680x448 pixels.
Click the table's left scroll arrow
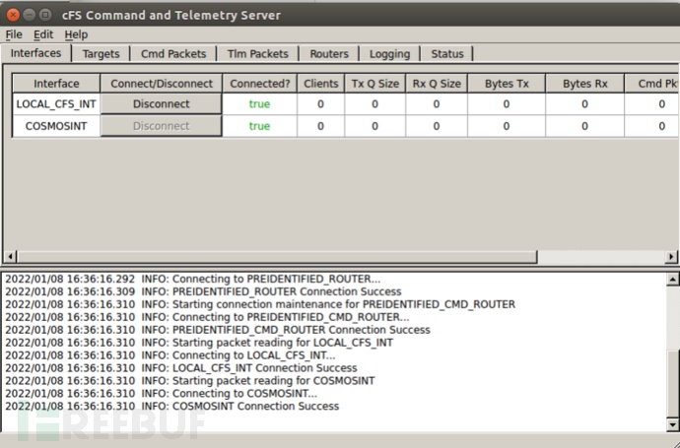click(10, 257)
